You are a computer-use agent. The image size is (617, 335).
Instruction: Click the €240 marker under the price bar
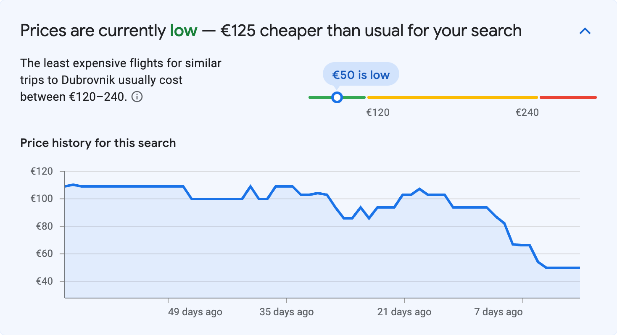coord(527,112)
